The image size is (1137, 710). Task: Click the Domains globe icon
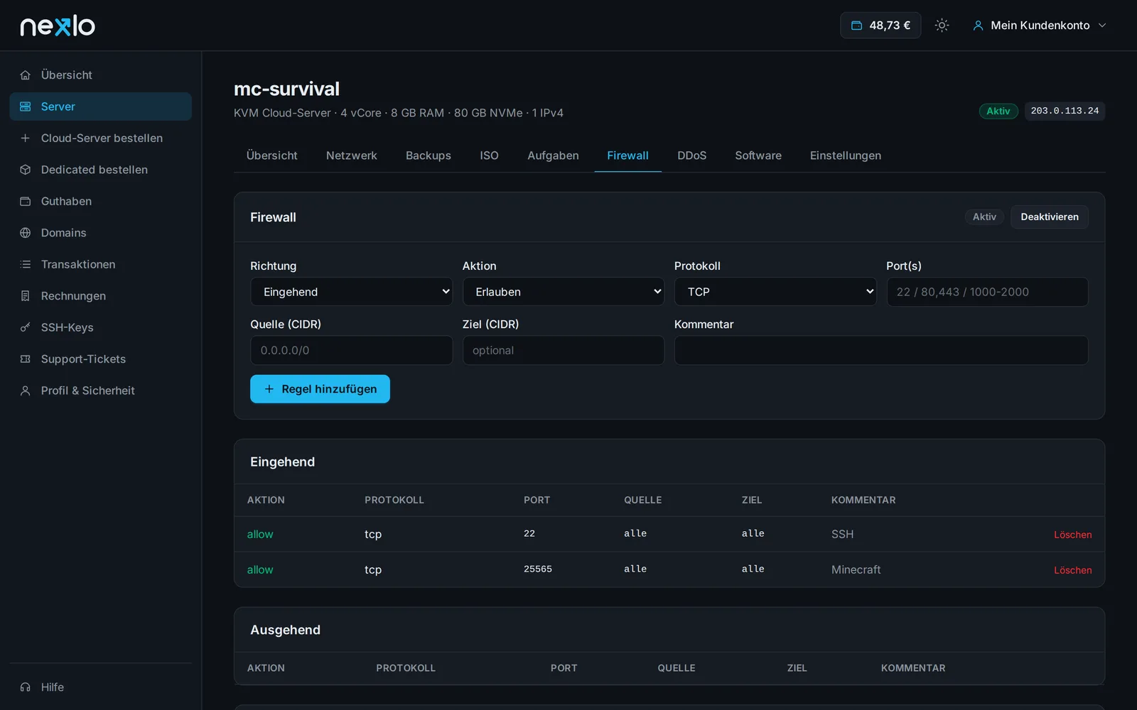(x=26, y=233)
